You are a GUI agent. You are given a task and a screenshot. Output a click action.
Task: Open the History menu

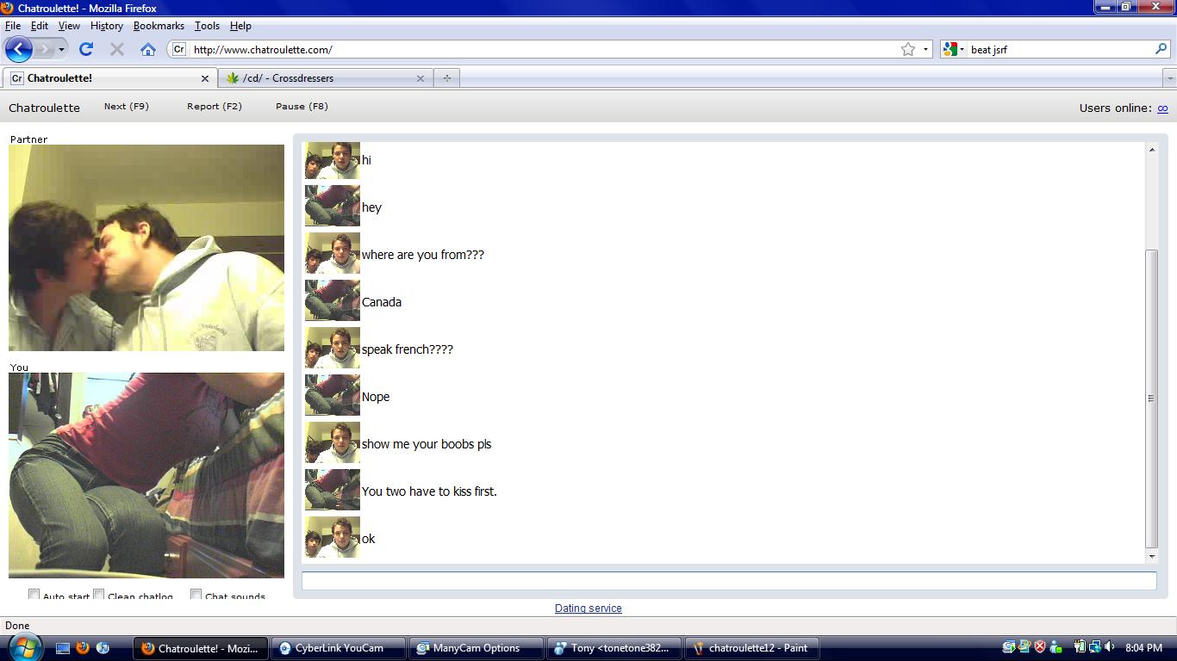[x=107, y=26]
